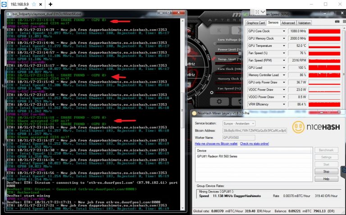The width and height of the screenshot is (346, 215).
Task: Open the VRM Efficiency sensor dropdown
Action: click(x=284, y=104)
